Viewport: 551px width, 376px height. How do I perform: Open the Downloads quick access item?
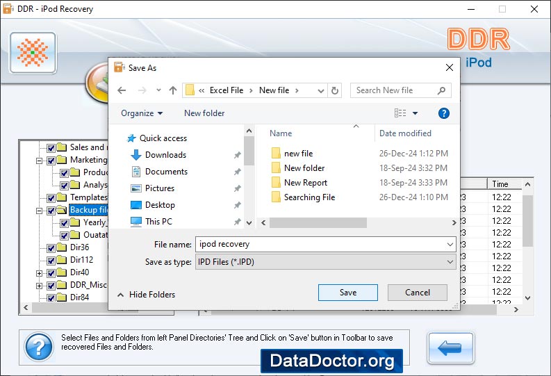tap(165, 154)
